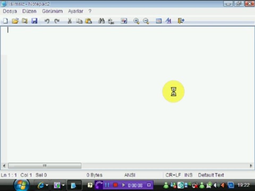Click the ANSI encoding status entry
255x191 pixels.
(x=130, y=175)
